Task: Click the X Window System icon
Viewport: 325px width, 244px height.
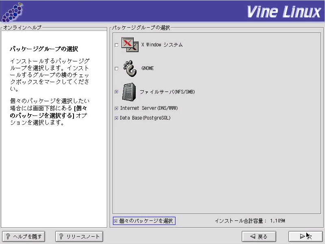Action: [x=130, y=45]
